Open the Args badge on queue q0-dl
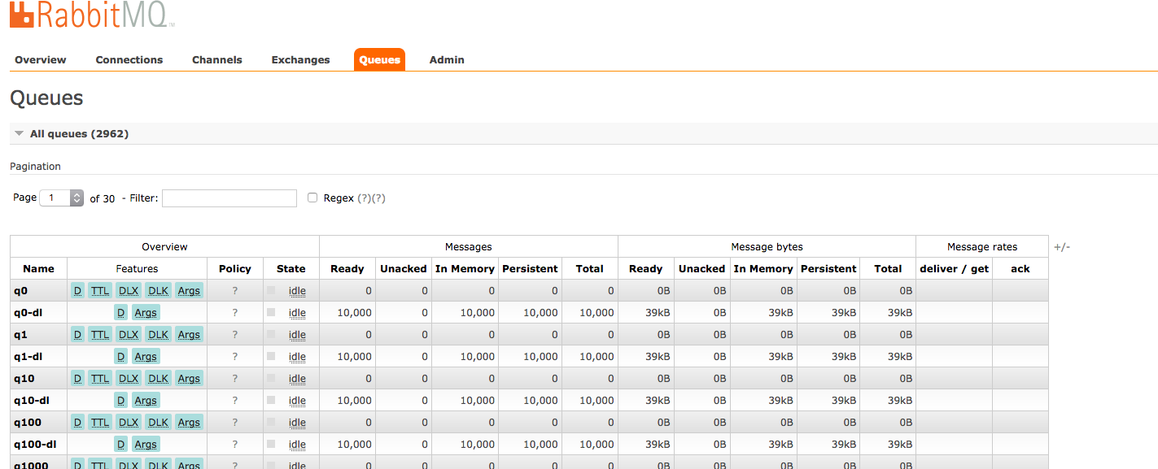This screenshot has height=469, width=1158. point(146,312)
